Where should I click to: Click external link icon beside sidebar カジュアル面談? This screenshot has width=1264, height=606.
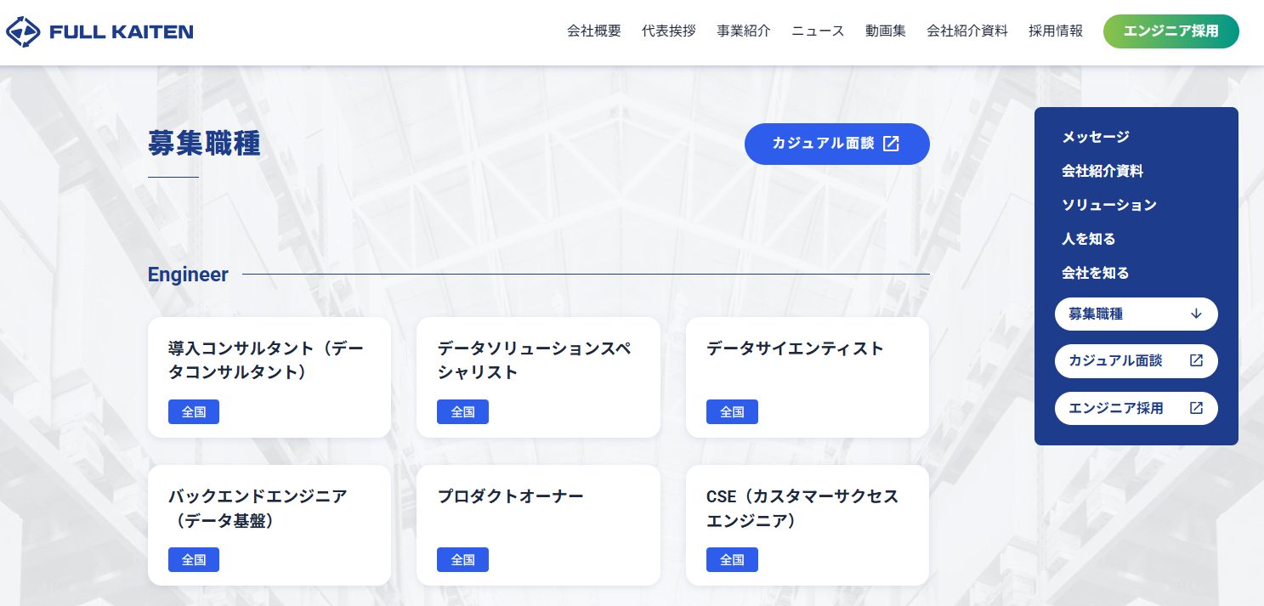coord(1196,360)
